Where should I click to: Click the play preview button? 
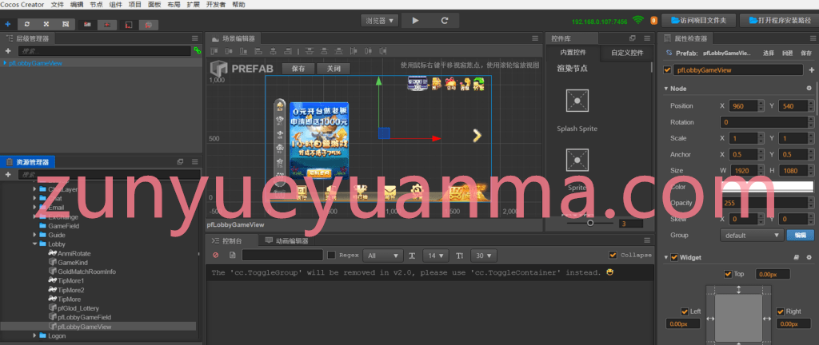(415, 20)
